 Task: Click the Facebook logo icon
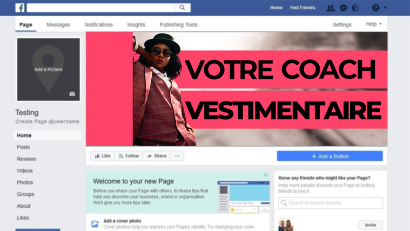pos(20,8)
